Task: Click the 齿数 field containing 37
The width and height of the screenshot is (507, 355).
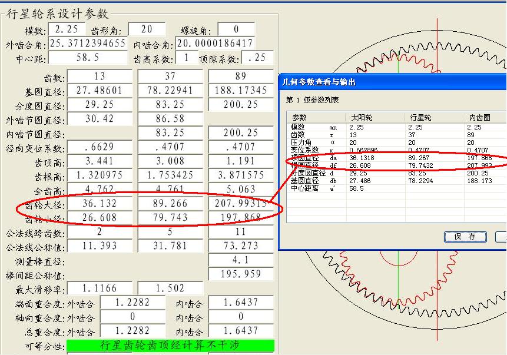Action: (170, 77)
